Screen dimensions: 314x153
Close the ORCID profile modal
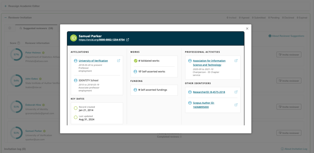(247, 29)
